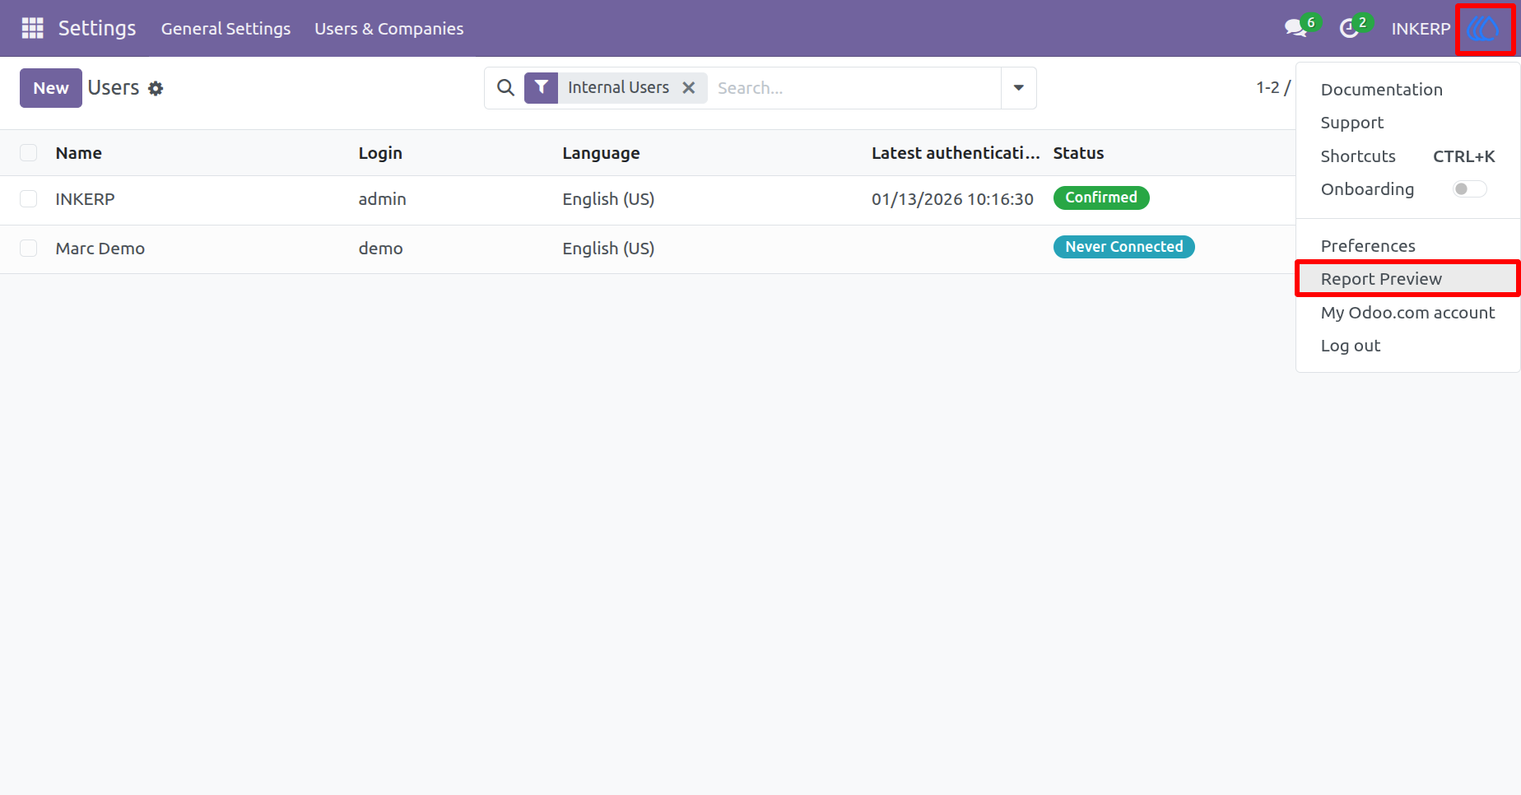
Task: Click the admin login cell
Action: 383,199
